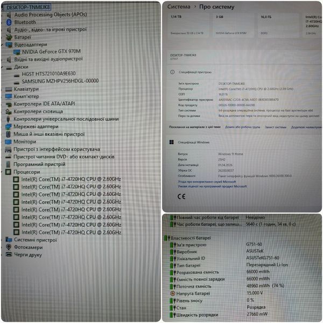
Task: Select the Ім'я пристрою G751-60 row
Action: point(216,245)
